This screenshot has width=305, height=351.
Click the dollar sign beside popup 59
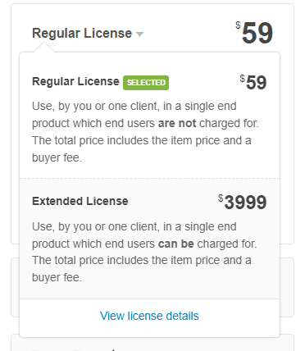pos(242,79)
